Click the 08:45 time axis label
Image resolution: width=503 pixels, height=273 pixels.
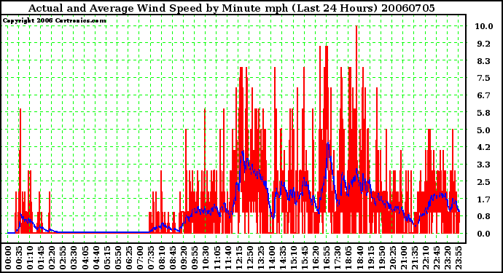[173, 258]
